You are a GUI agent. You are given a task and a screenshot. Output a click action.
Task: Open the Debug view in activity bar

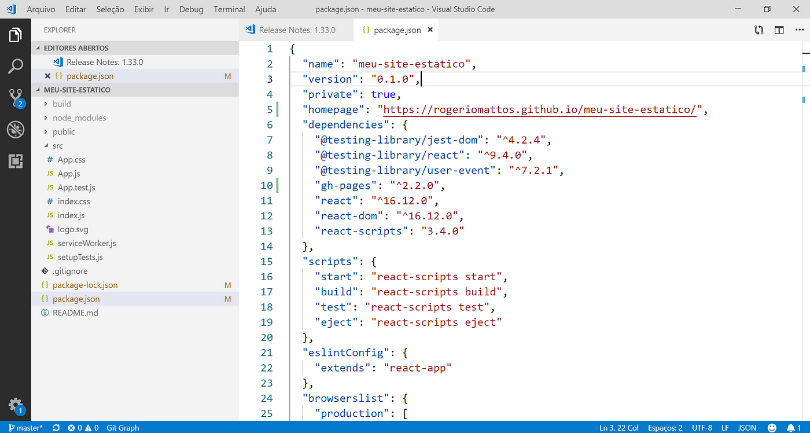(16, 130)
